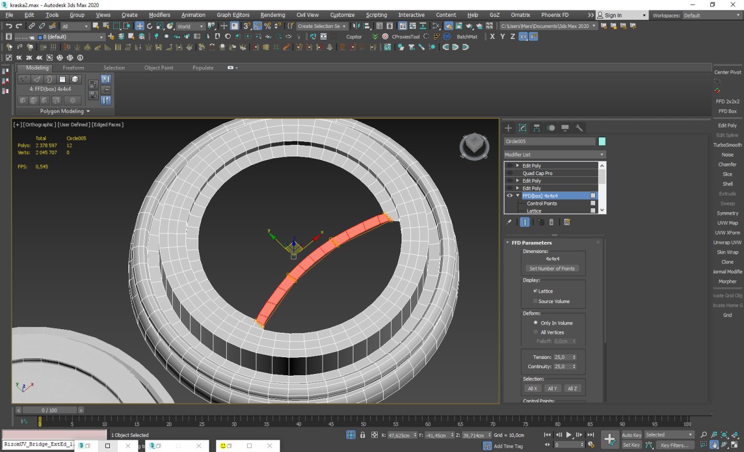Open the Phoenix FD menu
Screen dimensions: 744x452
pos(555,15)
